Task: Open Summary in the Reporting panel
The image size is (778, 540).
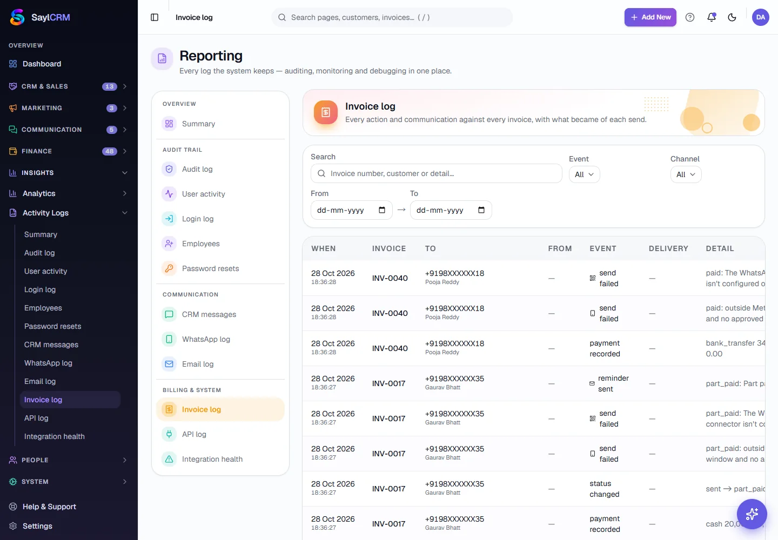Action: click(x=220, y=124)
